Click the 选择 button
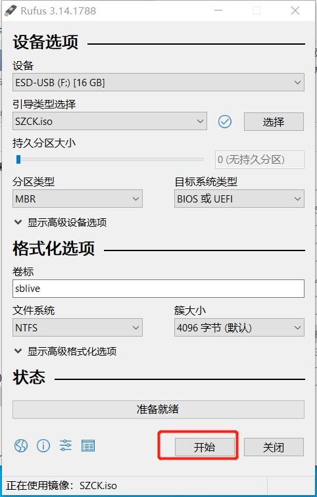 (274, 122)
